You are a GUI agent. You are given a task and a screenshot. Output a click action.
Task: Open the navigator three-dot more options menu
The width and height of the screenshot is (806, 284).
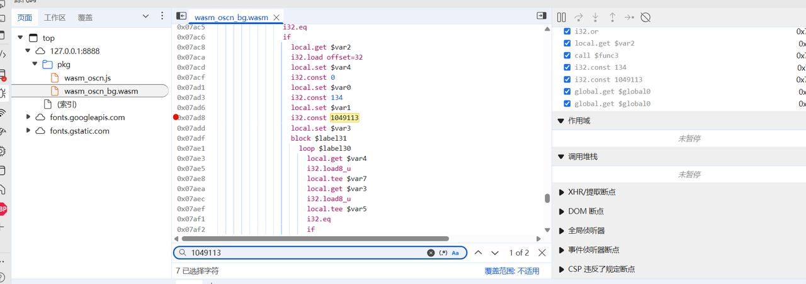tap(162, 16)
